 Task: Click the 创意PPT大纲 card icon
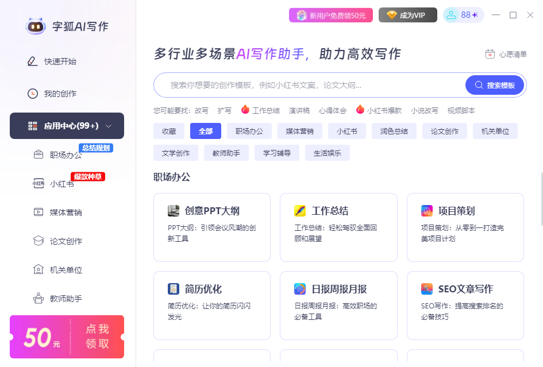coord(174,211)
